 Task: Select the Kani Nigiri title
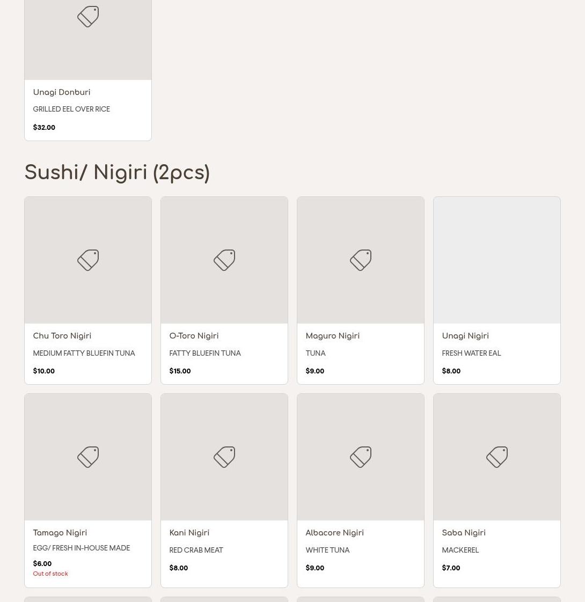pyautogui.click(x=189, y=533)
